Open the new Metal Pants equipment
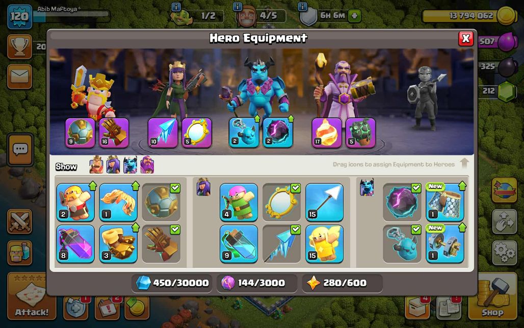 coord(445,202)
